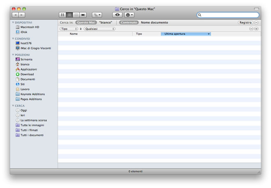Collapse the DISPOSITIVI section
Viewport: 271px width, 188px height.
[13, 23]
